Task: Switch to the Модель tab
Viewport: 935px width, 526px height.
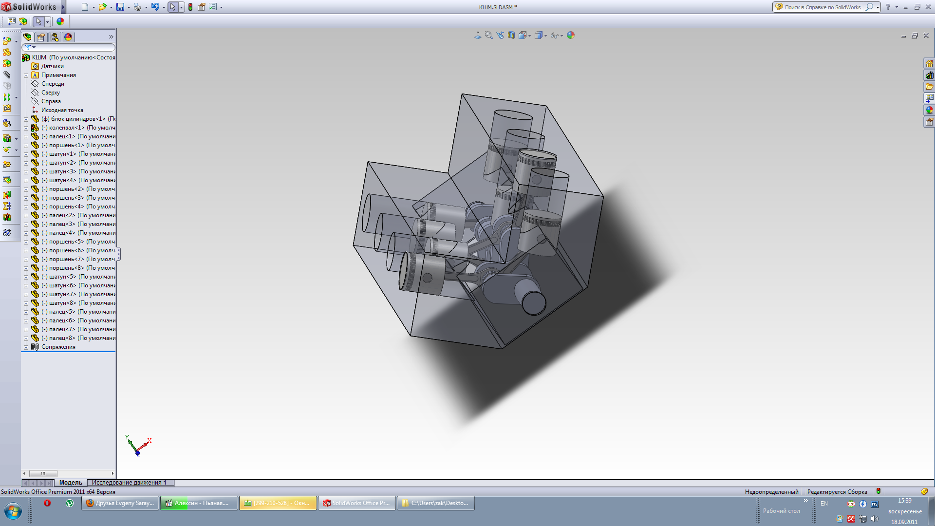Action: pos(71,483)
